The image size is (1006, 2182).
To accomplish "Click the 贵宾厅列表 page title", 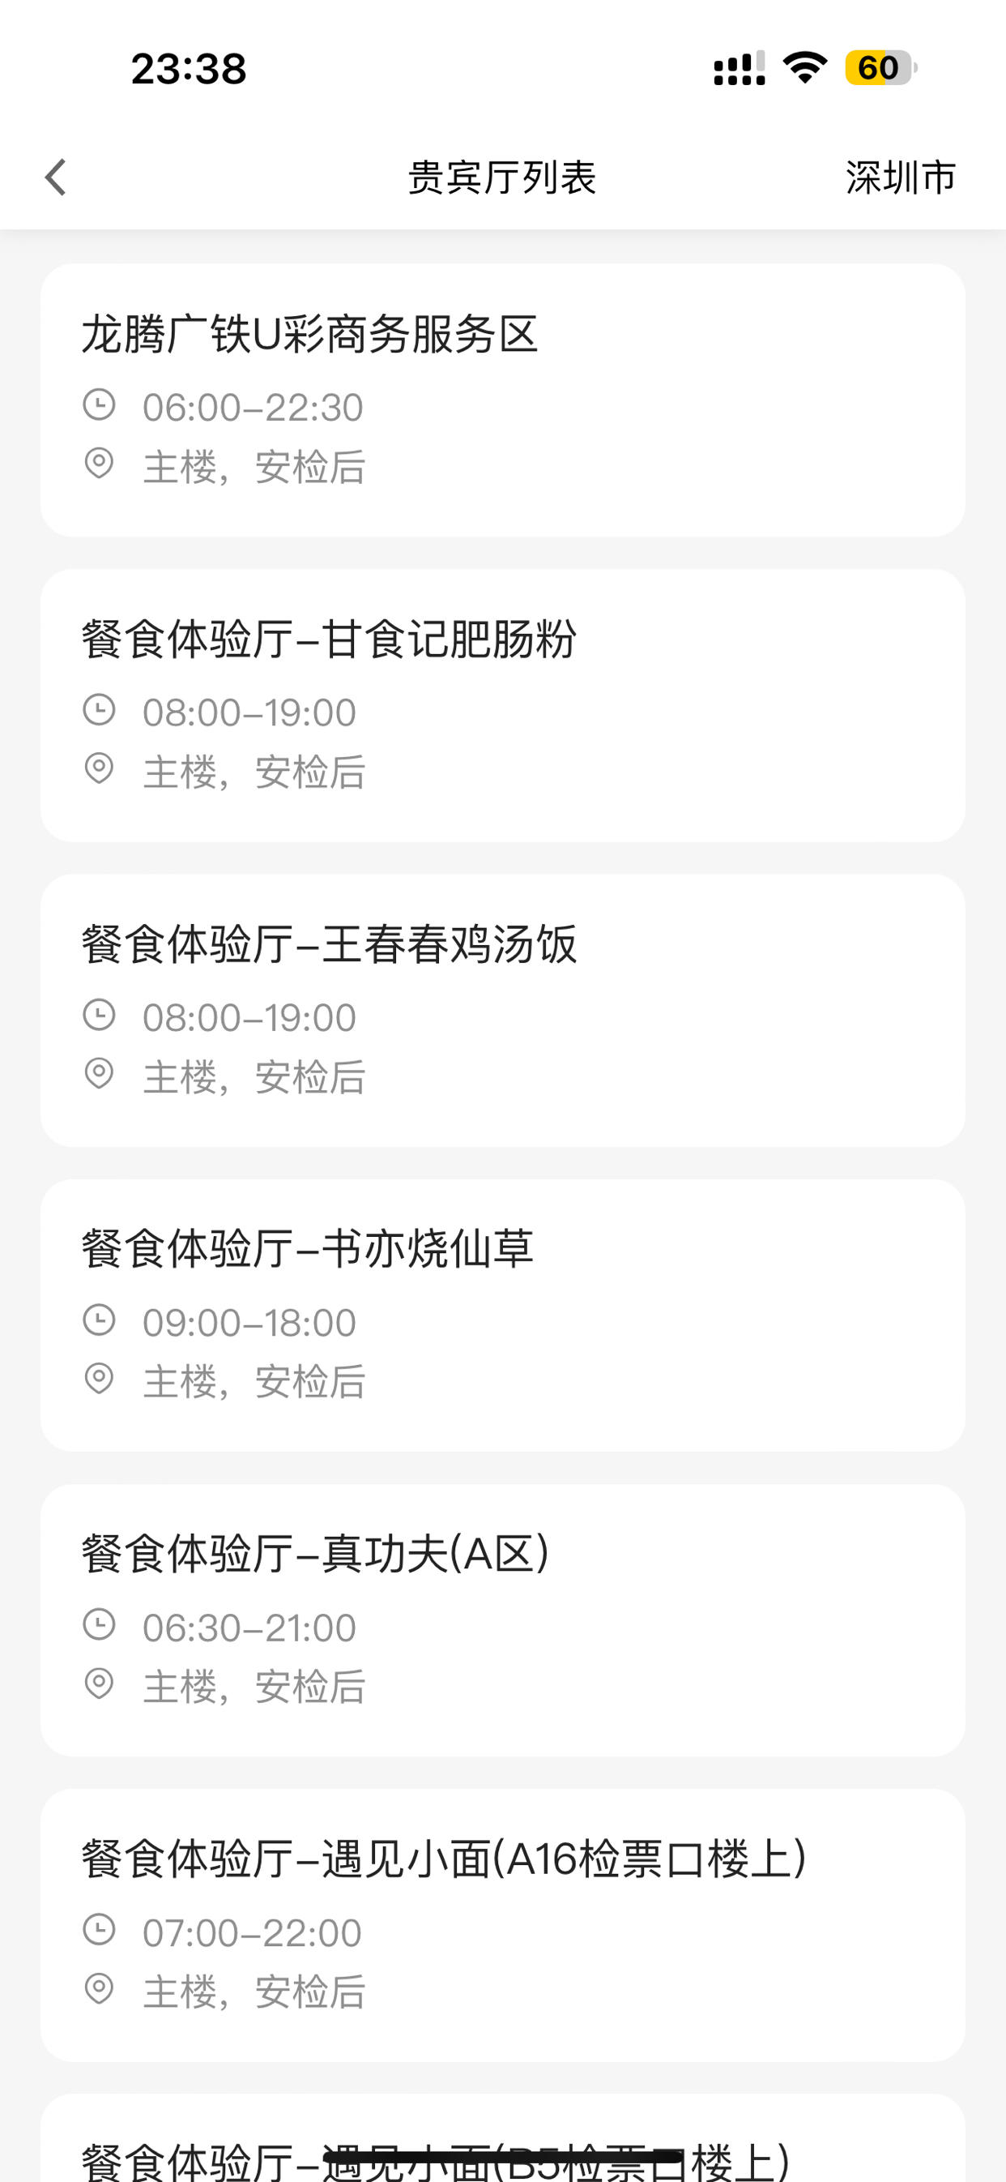I will [502, 177].
